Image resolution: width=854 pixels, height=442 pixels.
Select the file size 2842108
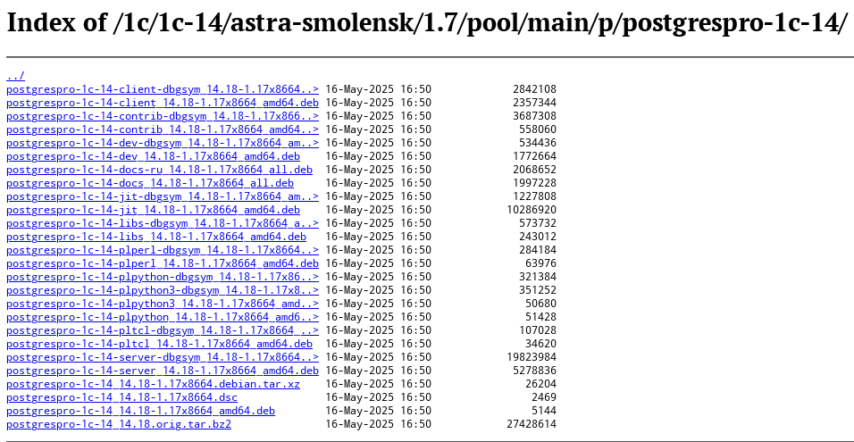[534, 89]
